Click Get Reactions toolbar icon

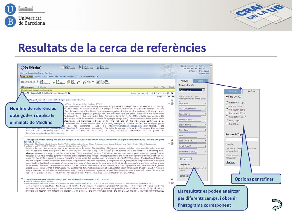(54, 82)
